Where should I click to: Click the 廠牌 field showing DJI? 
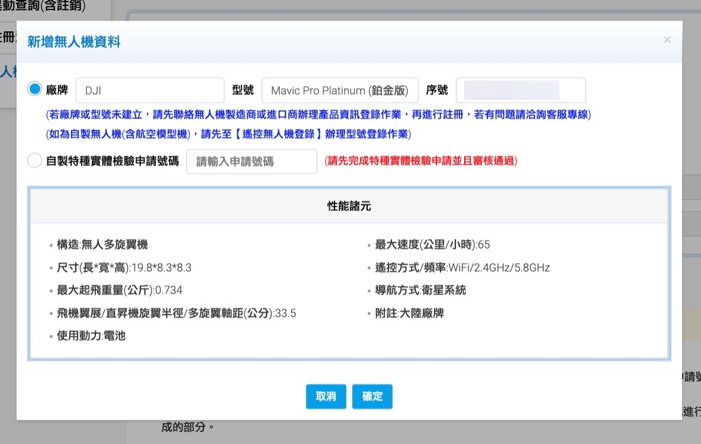tap(150, 91)
